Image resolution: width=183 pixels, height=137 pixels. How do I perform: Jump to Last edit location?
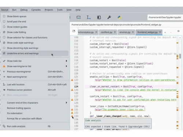35,84
